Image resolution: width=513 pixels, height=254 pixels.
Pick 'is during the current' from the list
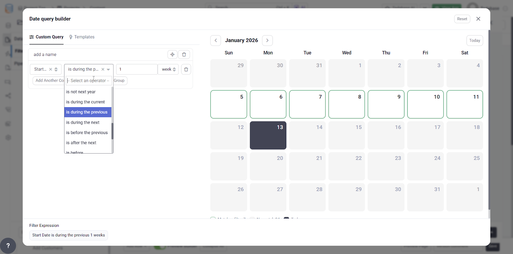click(85, 102)
